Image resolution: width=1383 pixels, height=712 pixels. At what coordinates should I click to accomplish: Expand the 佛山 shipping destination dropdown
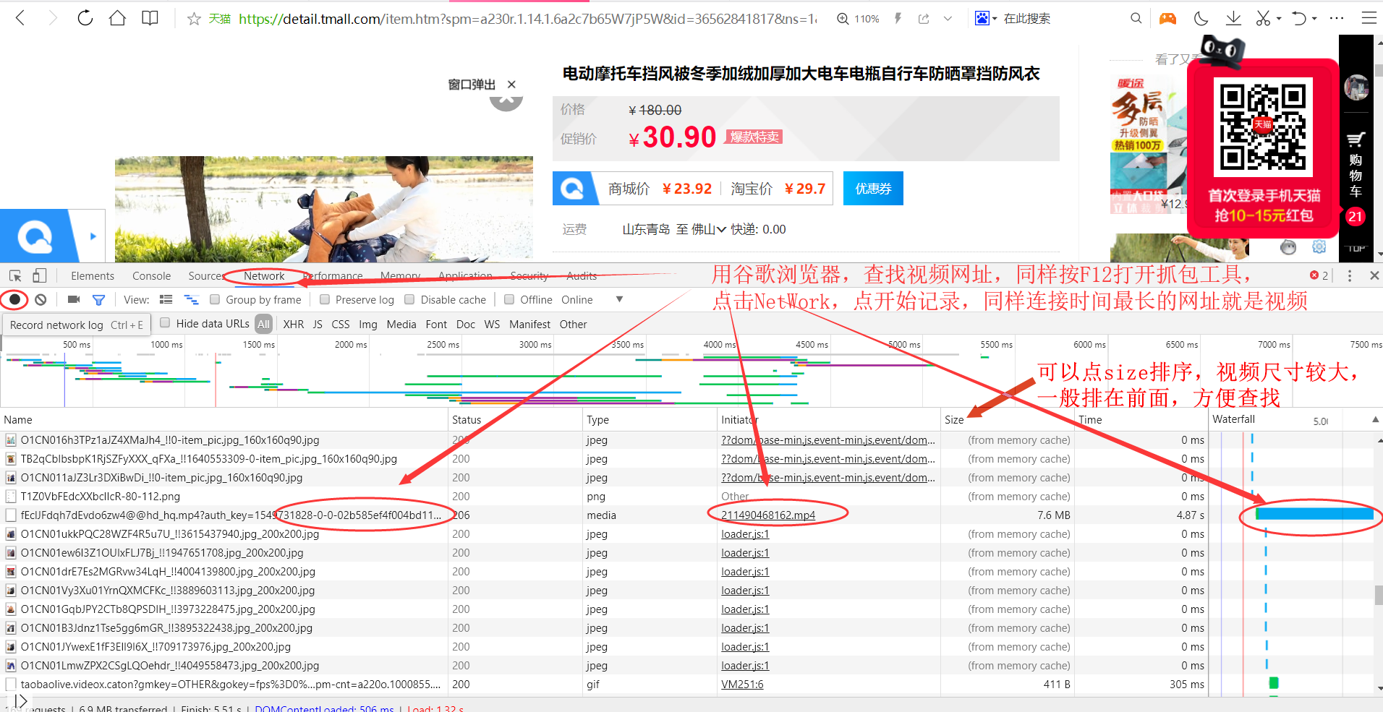point(721,229)
